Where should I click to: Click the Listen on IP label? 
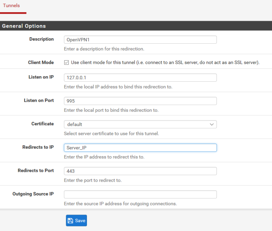click(x=41, y=77)
